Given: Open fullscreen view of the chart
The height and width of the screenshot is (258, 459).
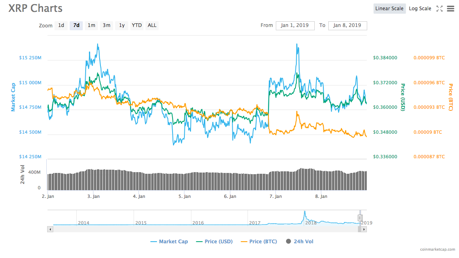Looking at the screenshot, I should point(440,8).
